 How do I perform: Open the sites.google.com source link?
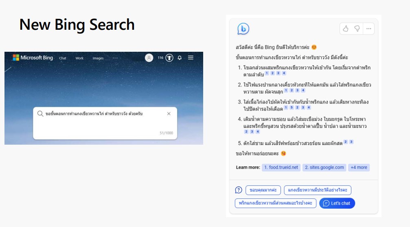point(324,167)
